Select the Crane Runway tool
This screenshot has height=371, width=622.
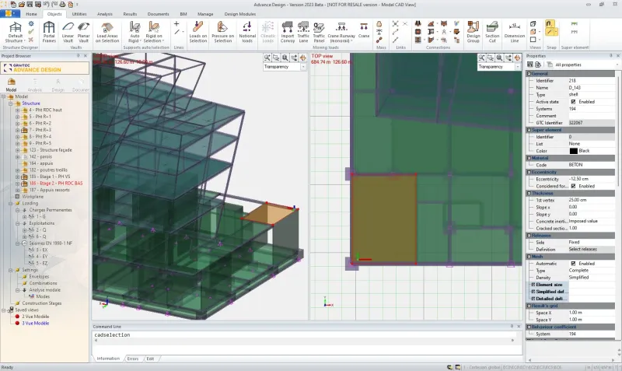tap(341, 32)
